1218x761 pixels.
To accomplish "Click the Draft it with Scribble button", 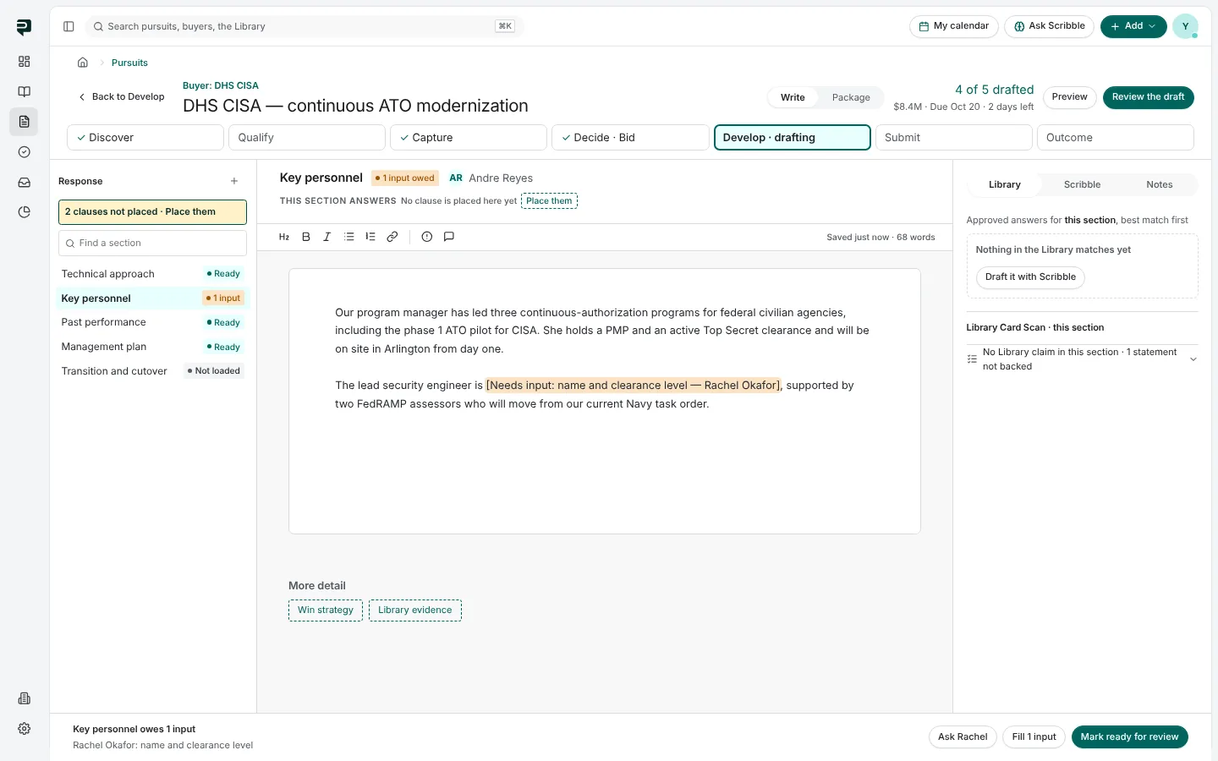I will 1030,277.
